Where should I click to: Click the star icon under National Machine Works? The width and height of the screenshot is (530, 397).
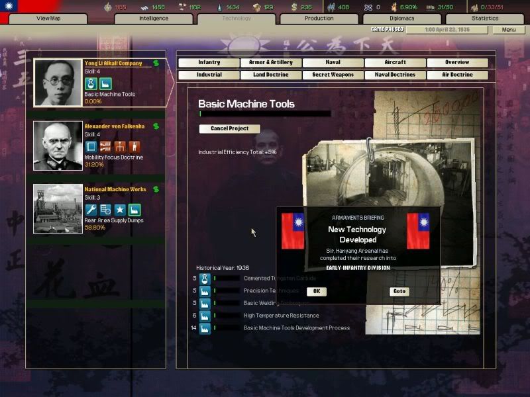coord(120,209)
